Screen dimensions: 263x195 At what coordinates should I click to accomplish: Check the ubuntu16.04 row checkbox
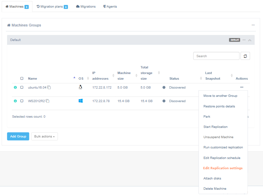(x=22, y=88)
